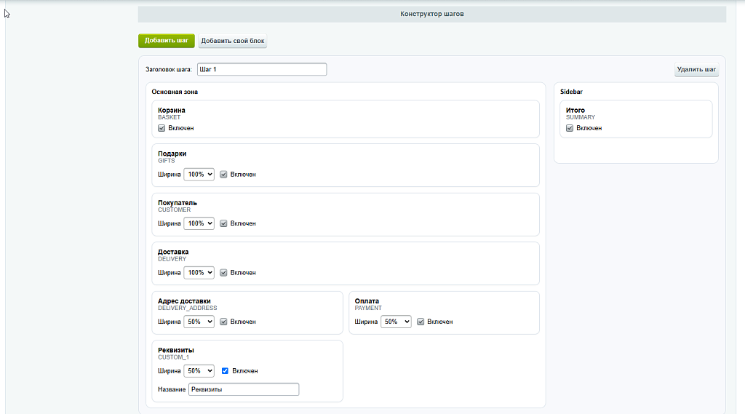Focus the Заголовок шага input field
The image size is (745, 414).
(262, 69)
